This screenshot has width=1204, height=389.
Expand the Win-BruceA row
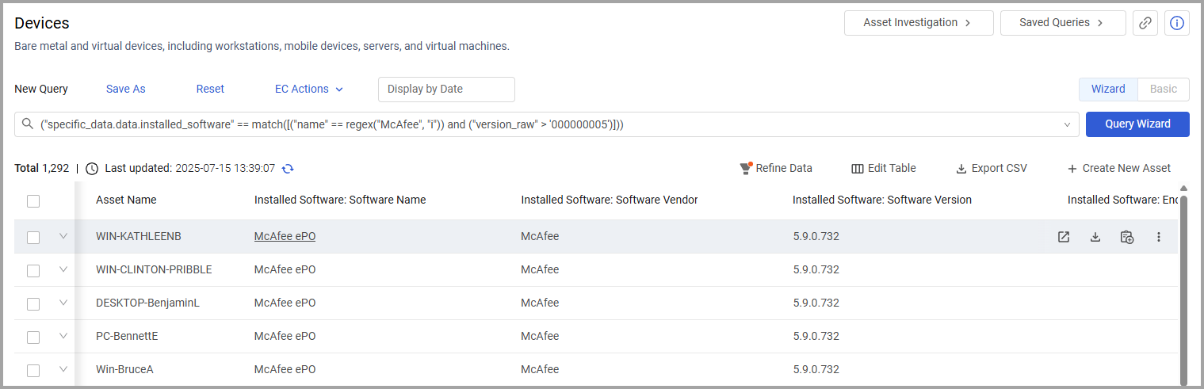click(x=63, y=369)
